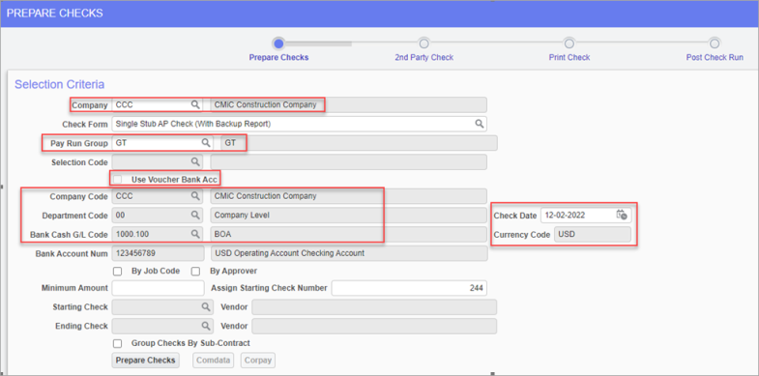Viewport: 759px width, 376px height.
Task: Open Company field lookup magnifier
Action: (x=194, y=104)
